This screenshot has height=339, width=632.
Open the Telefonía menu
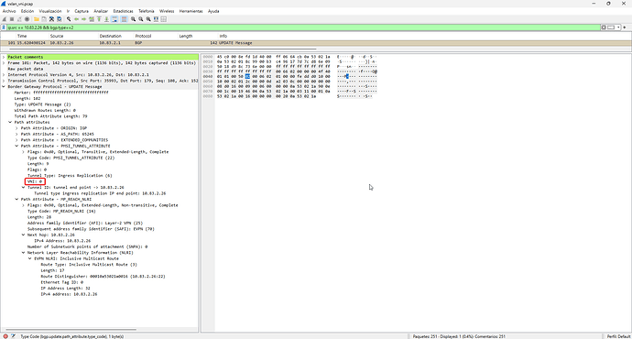(x=147, y=11)
